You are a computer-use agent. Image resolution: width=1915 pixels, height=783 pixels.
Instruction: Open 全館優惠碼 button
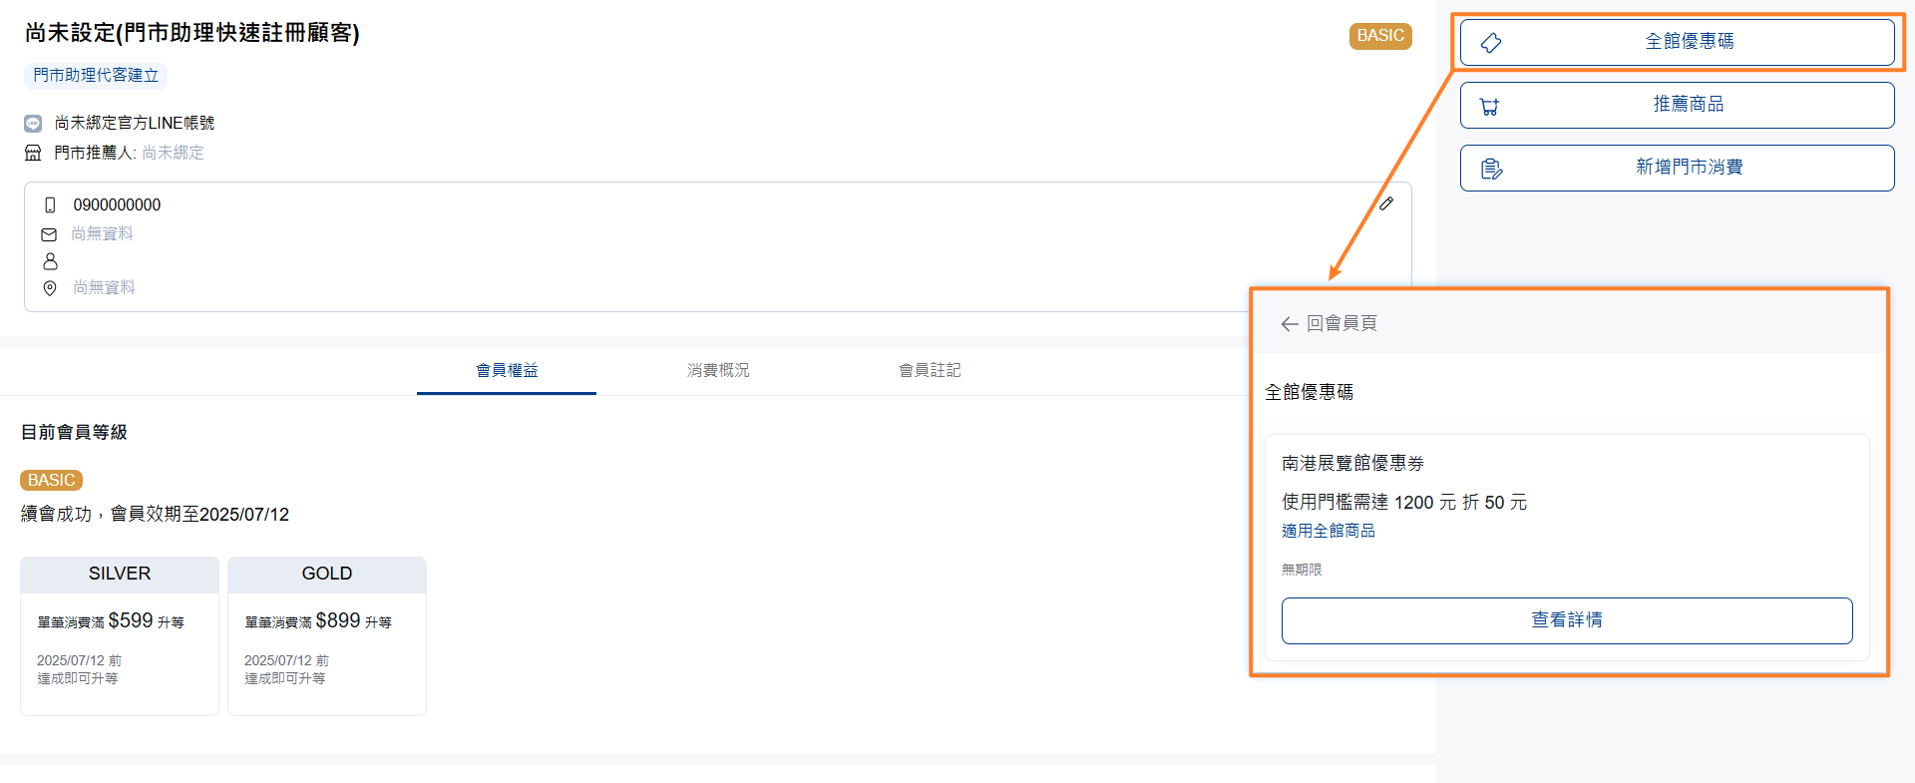coord(1677,42)
